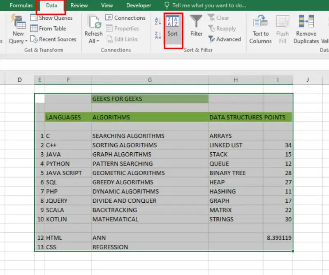Focus the Tell me search box
This screenshot has height=275, width=329.
click(x=209, y=5)
